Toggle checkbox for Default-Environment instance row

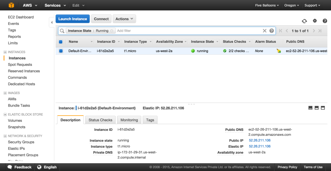61,51
